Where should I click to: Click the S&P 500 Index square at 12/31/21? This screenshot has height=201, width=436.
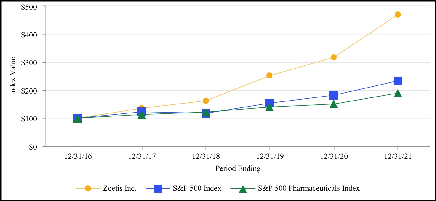pos(398,81)
